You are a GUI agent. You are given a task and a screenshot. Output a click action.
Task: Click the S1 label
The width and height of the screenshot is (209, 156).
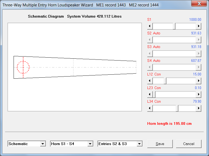[149, 19]
